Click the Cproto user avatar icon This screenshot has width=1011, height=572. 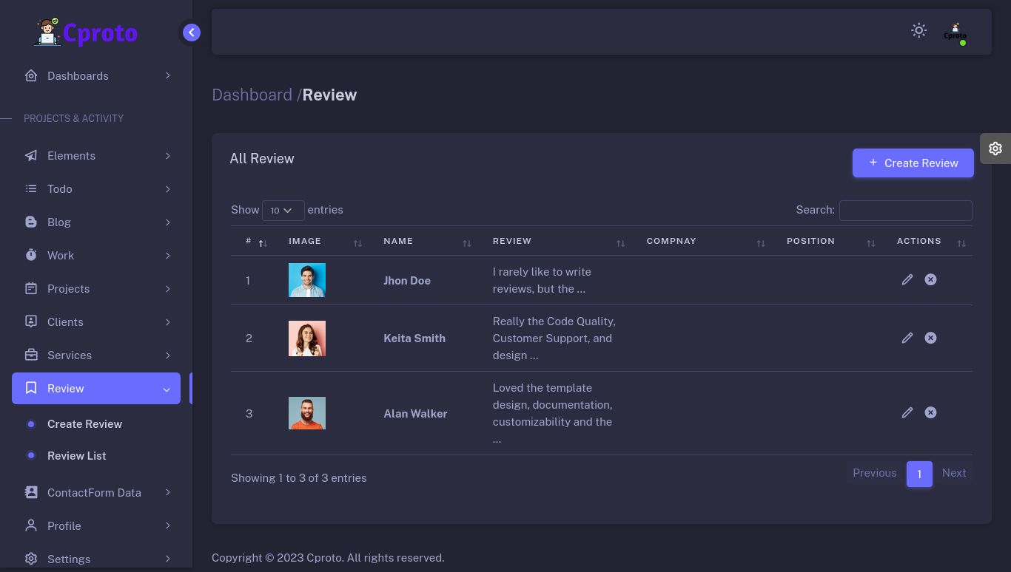pos(955,32)
